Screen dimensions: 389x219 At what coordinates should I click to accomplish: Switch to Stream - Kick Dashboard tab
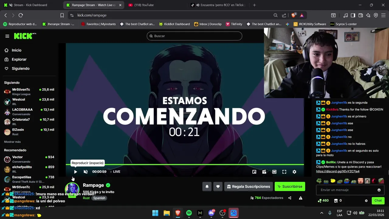tap(30, 5)
